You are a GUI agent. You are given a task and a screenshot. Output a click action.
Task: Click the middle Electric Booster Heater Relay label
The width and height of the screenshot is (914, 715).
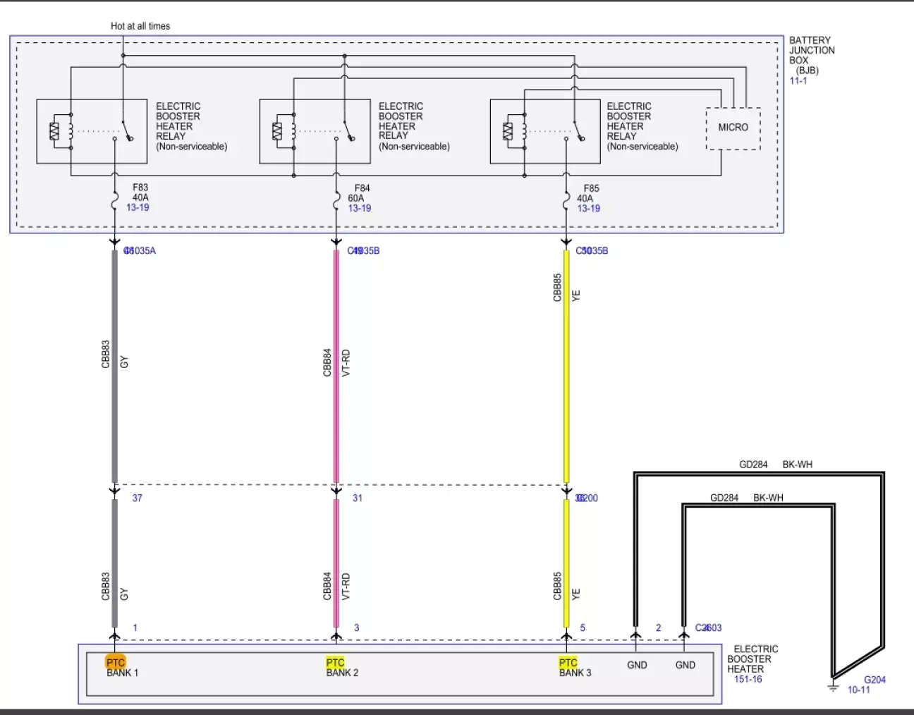pyautogui.click(x=414, y=126)
